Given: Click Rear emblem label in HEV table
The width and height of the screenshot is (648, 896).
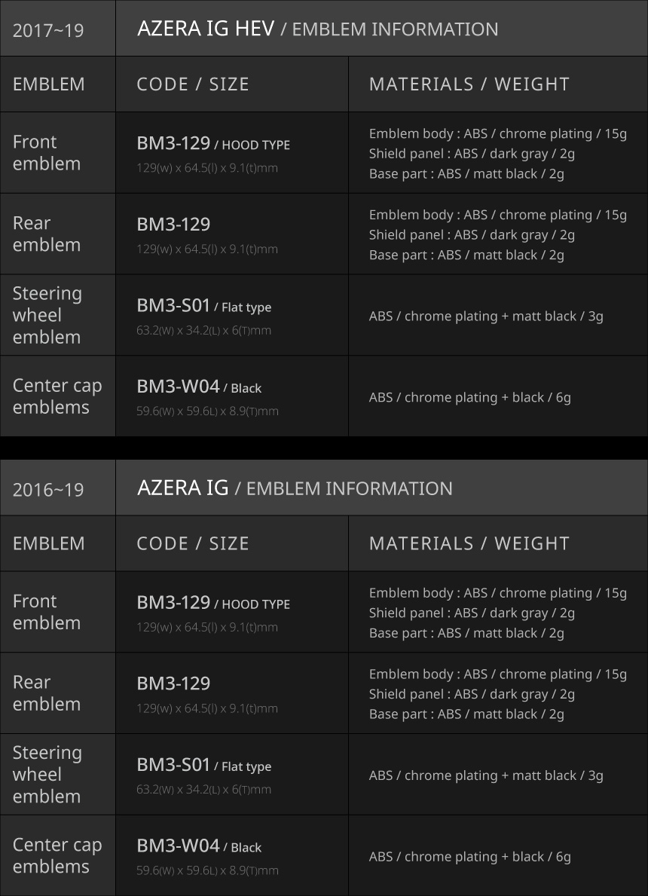Looking at the screenshot, I should tap(47, 234).
